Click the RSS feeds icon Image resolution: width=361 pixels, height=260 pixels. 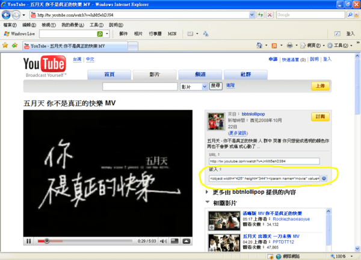pos(274,45)
